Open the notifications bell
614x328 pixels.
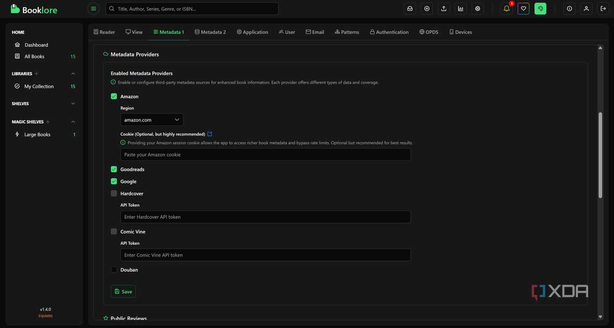[507, 9]
